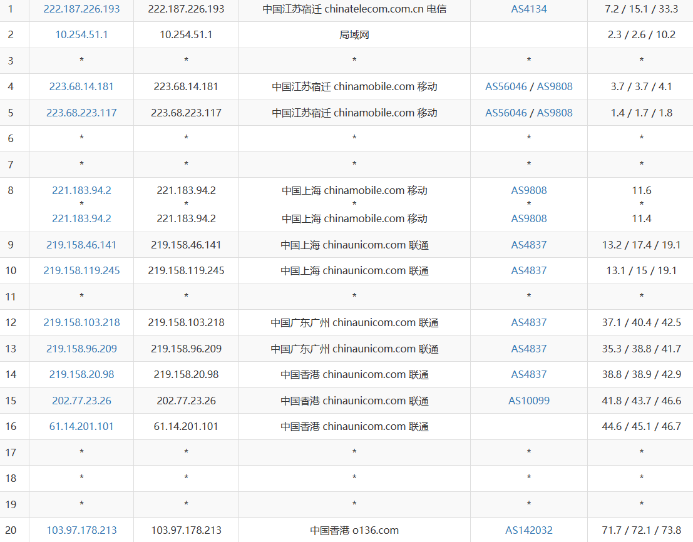Select latency value 13.1 / 15 / 19.1
Screen dimensions: 693x542
click(641, 270)
